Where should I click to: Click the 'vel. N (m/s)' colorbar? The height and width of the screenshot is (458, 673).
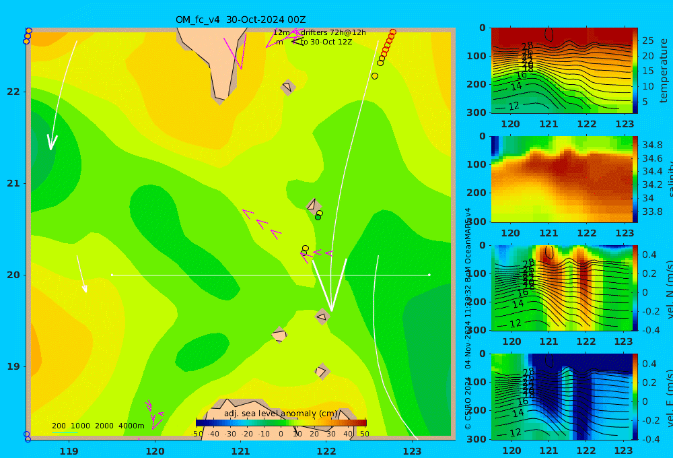[635, 288]
